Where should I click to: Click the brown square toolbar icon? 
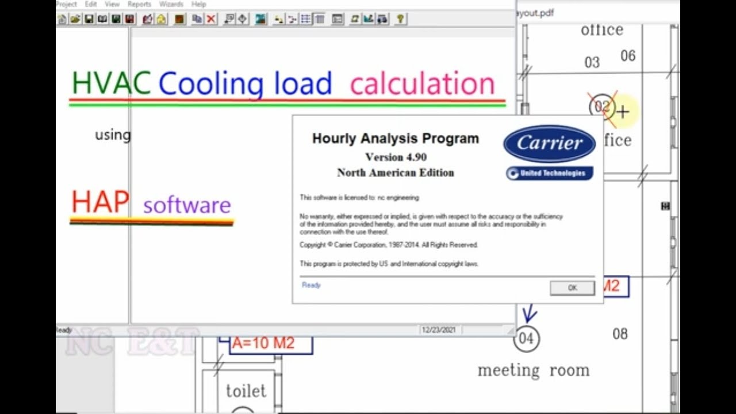click(x=179, y=19)
